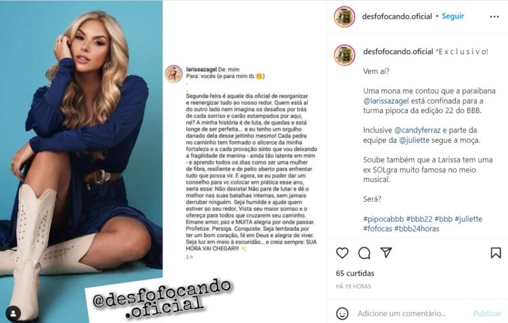
Task: Open the #pipocabbb hashtag
Action: tap(383, 219)
